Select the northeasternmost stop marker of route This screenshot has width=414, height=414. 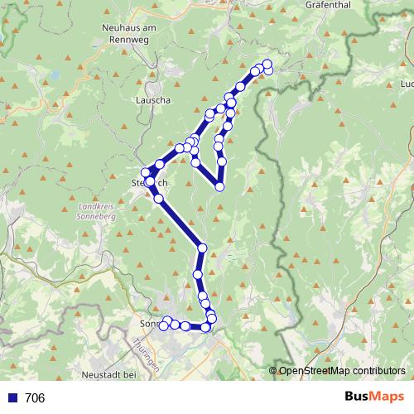click(x=267, y=64)
